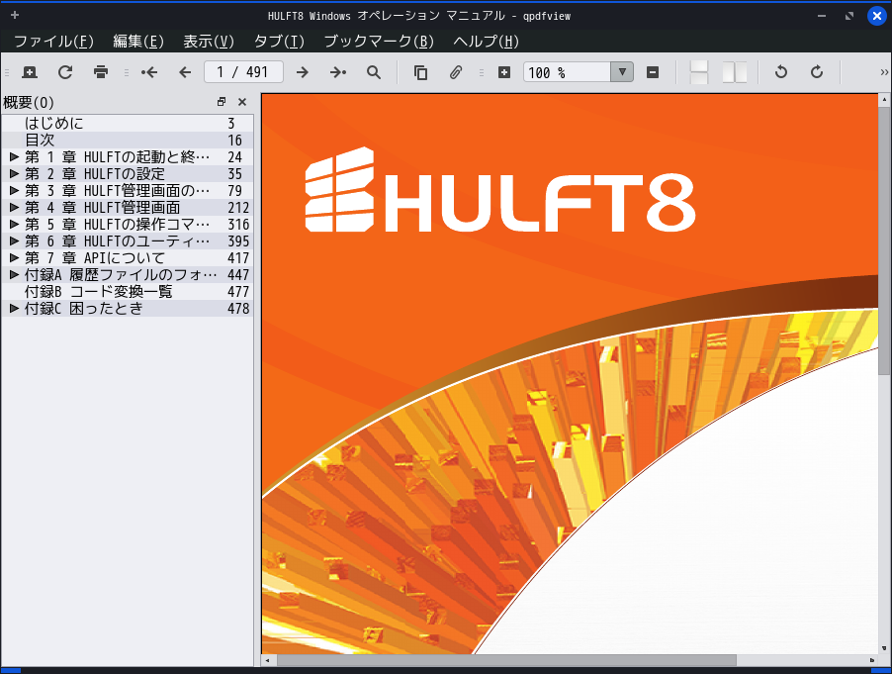
Task: Toggle continuous mode icon
Action: [x=698, y=72]
